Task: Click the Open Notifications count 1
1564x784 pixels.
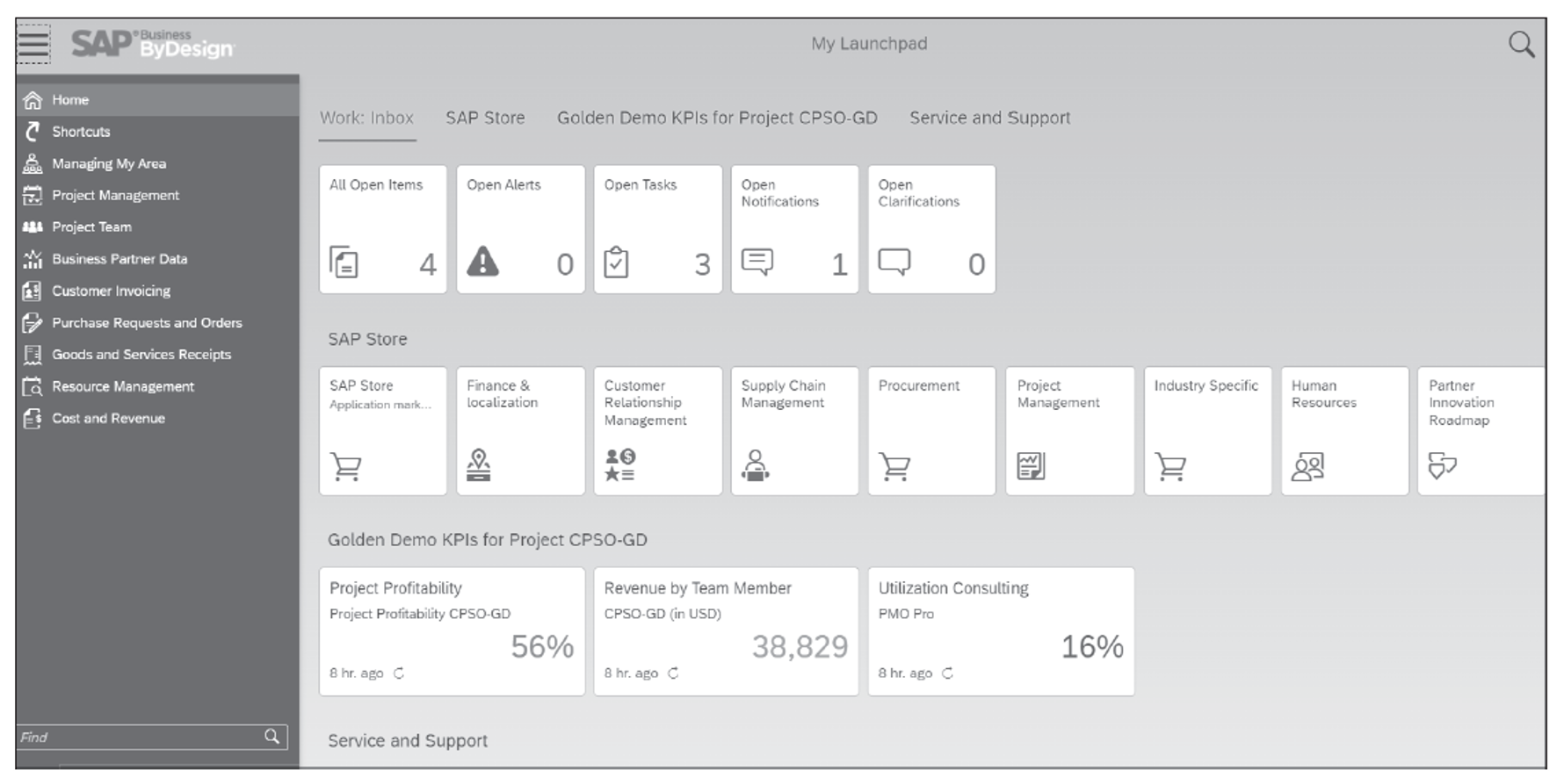Action: [x=839, y=264]
